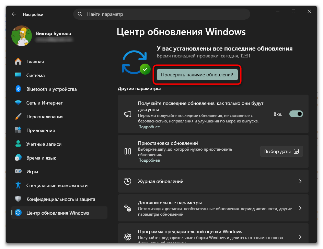Click the Найти параметр search field

(x=161, y=14)
